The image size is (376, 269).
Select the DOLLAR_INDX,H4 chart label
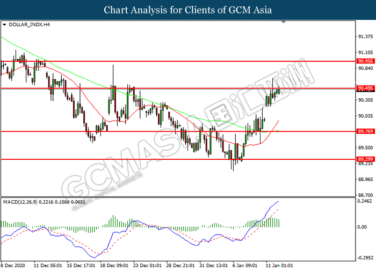tap(29, 25)
